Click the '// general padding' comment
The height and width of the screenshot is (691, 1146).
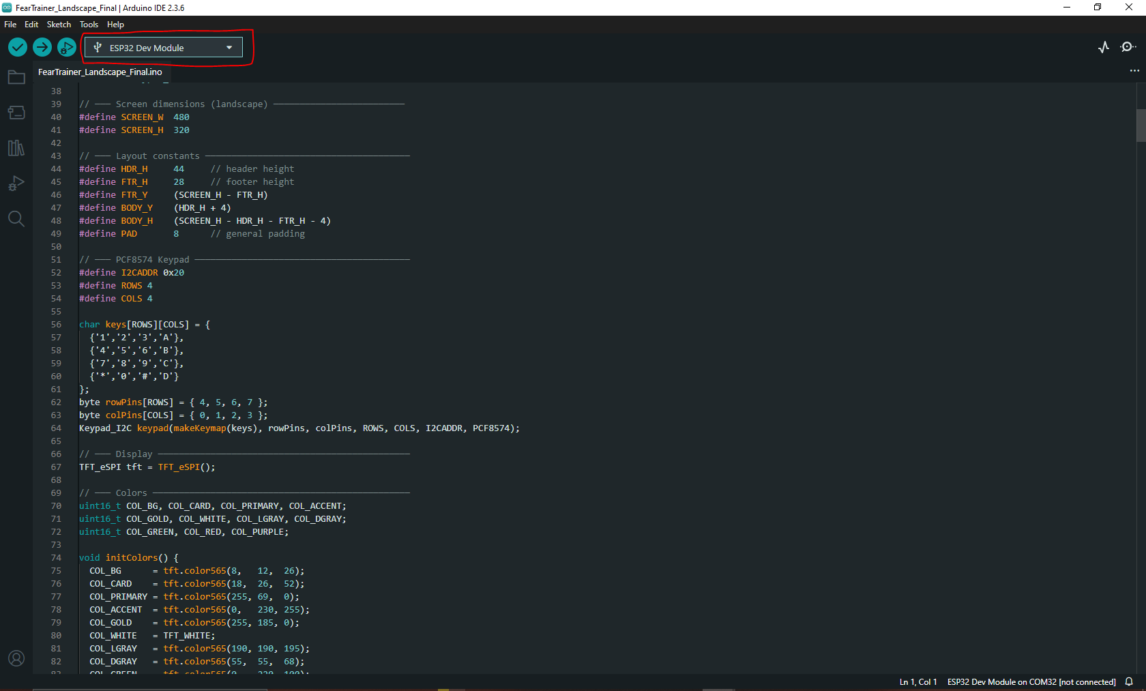click(x=258, y=234)
